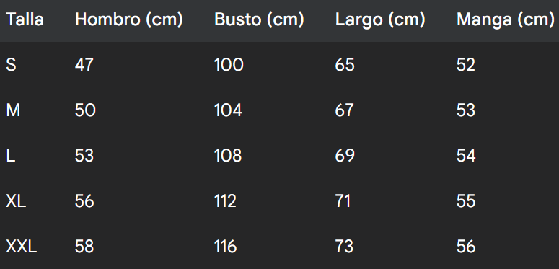Viewport: 559px width, 269px height.
Task: Select the size XL row label
Action: point(16,201)
